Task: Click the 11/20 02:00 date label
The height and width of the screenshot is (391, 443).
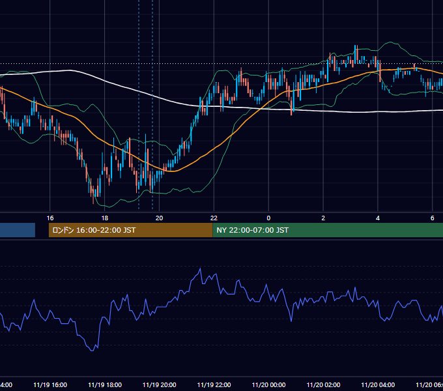Action: pyautogui.click(x=324, y=385)
